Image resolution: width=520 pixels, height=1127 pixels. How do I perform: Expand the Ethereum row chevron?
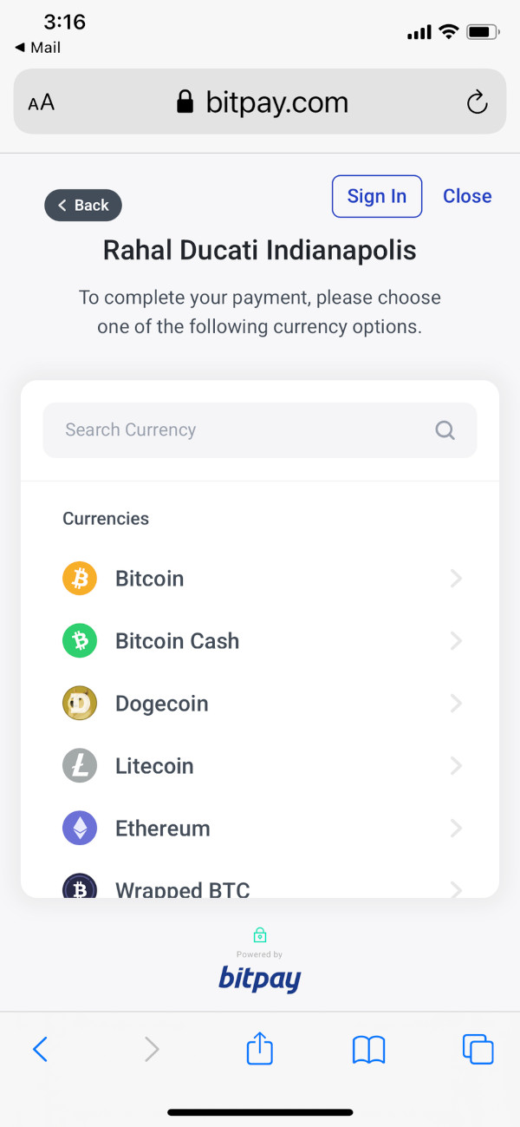(456, 828)
